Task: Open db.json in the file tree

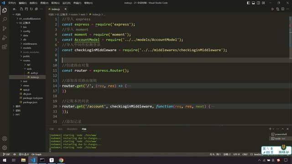Action: (27, 94)
